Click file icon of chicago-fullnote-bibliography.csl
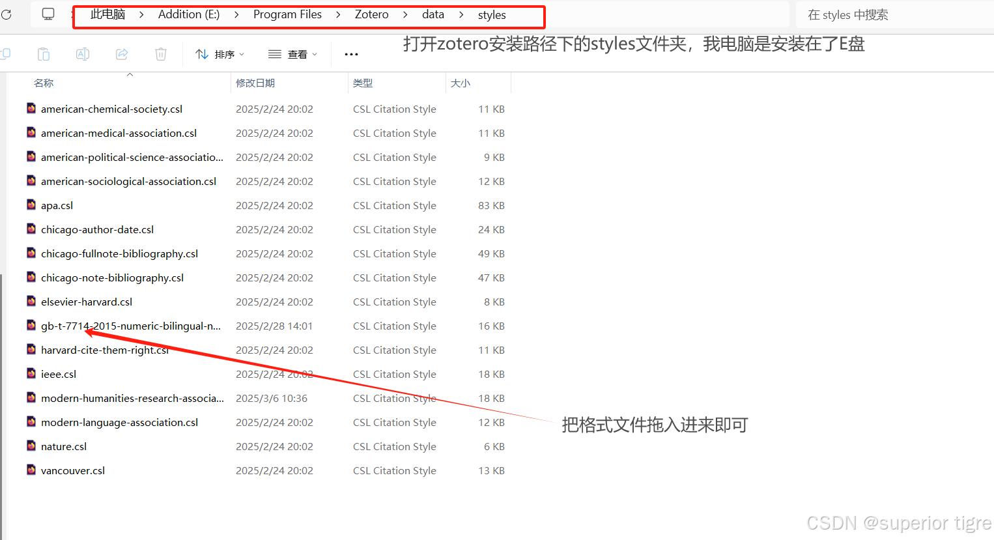Viewport: 994px width, 540px height. pos(31,253)
